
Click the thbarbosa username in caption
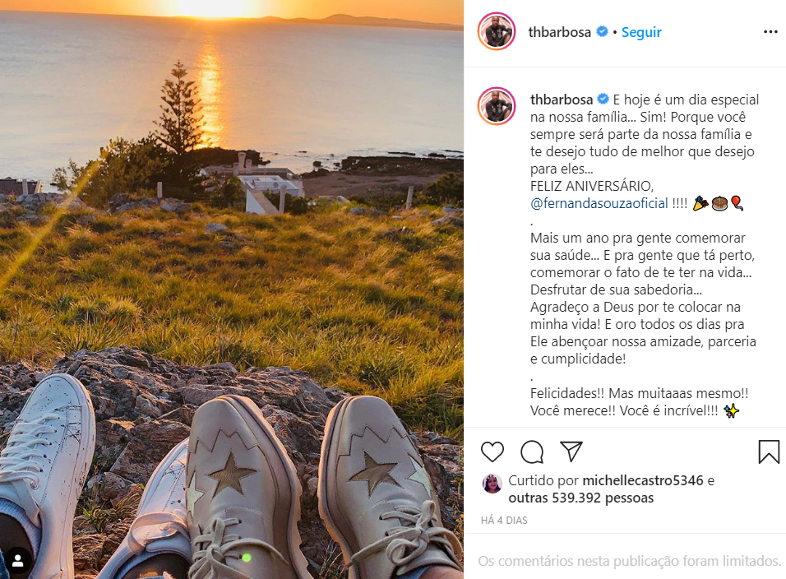coord(562,100)
